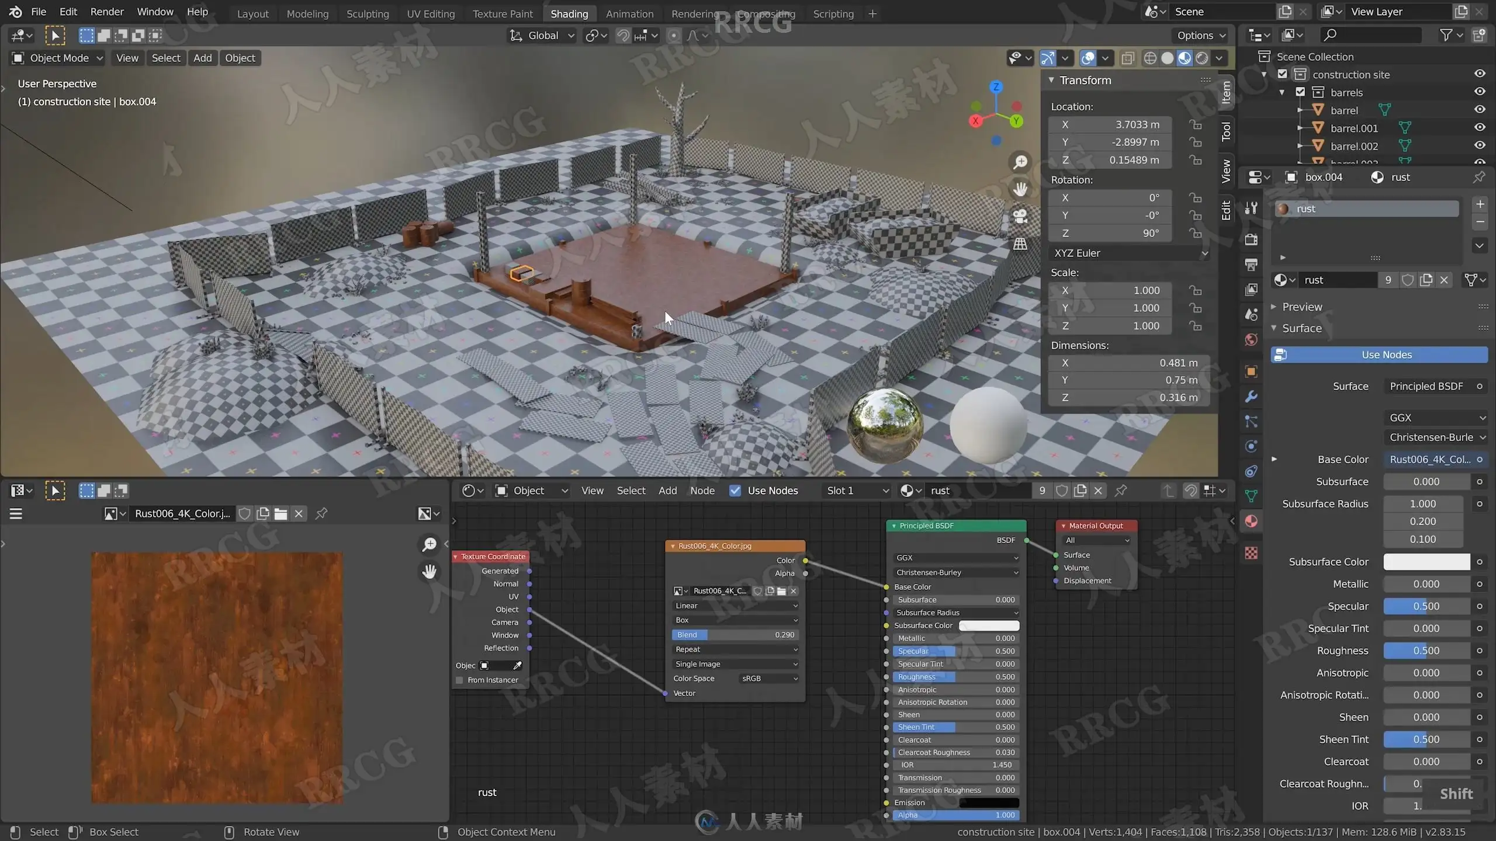
Task: Click the Blend value field in image node
Action: (x=735, y=635)
